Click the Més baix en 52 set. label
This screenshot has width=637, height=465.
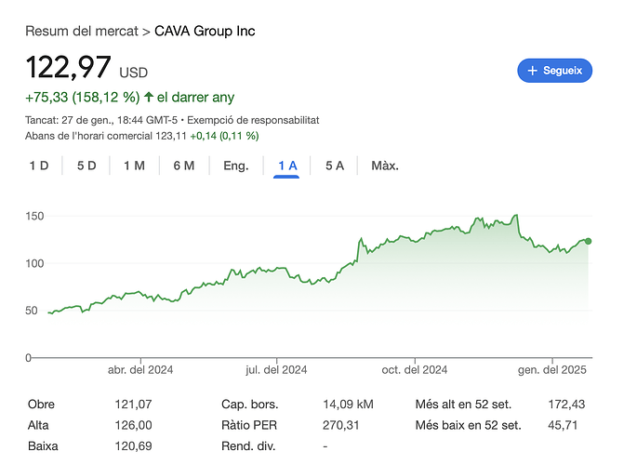click(x=469, y=425)
